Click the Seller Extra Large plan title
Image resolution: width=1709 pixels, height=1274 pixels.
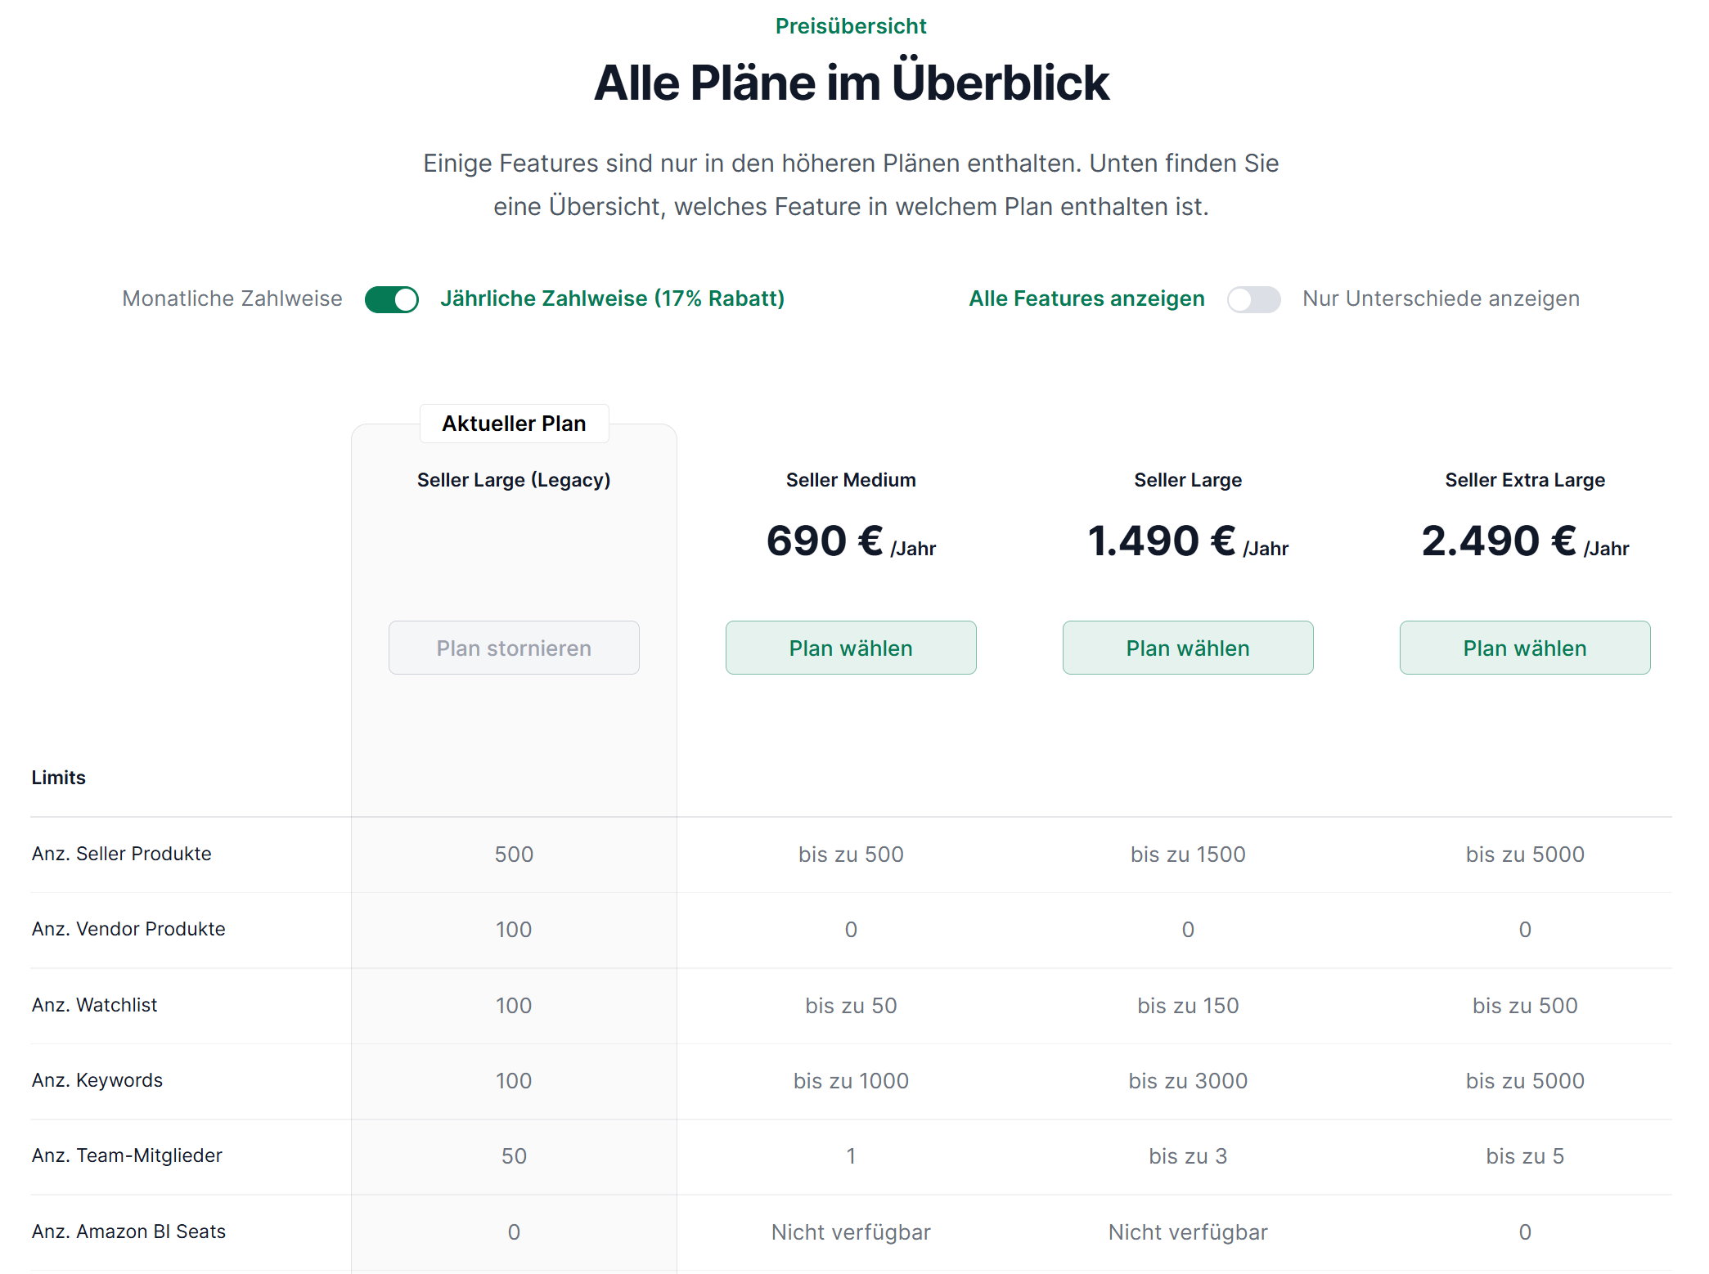[1525, 480]
